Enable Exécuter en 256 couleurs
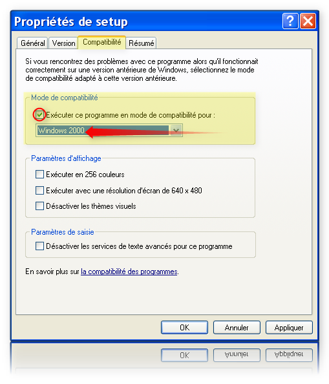Viewport: 329px width, 384px height. tap(39, 175)
